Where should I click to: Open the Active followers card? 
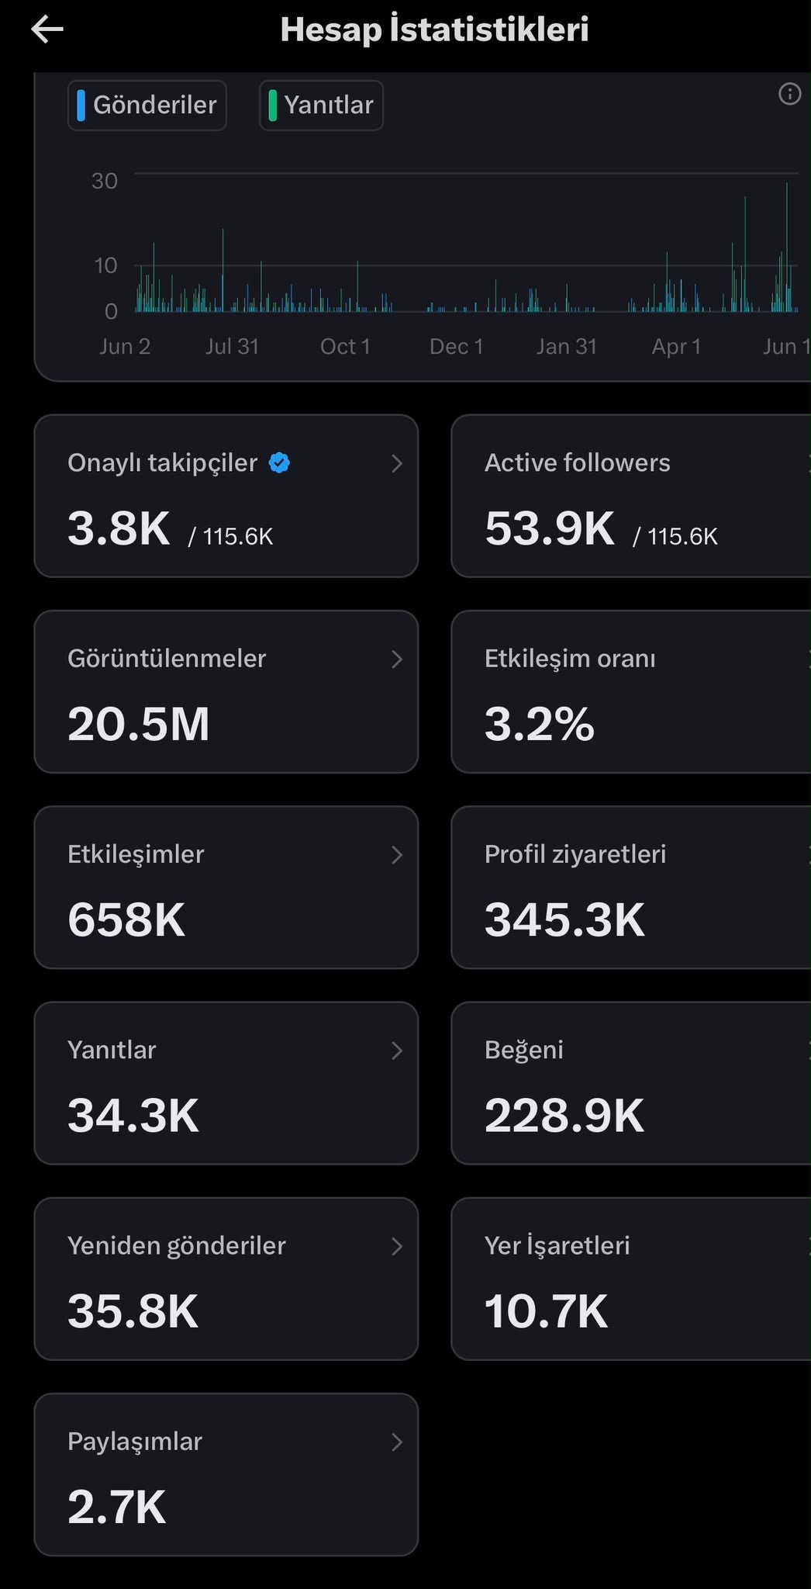631,496
